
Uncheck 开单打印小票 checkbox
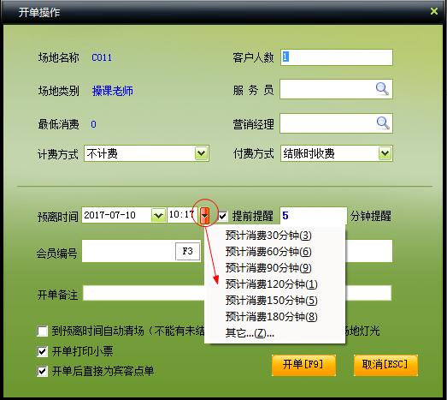pyautogui.click(x=43, y=351)
